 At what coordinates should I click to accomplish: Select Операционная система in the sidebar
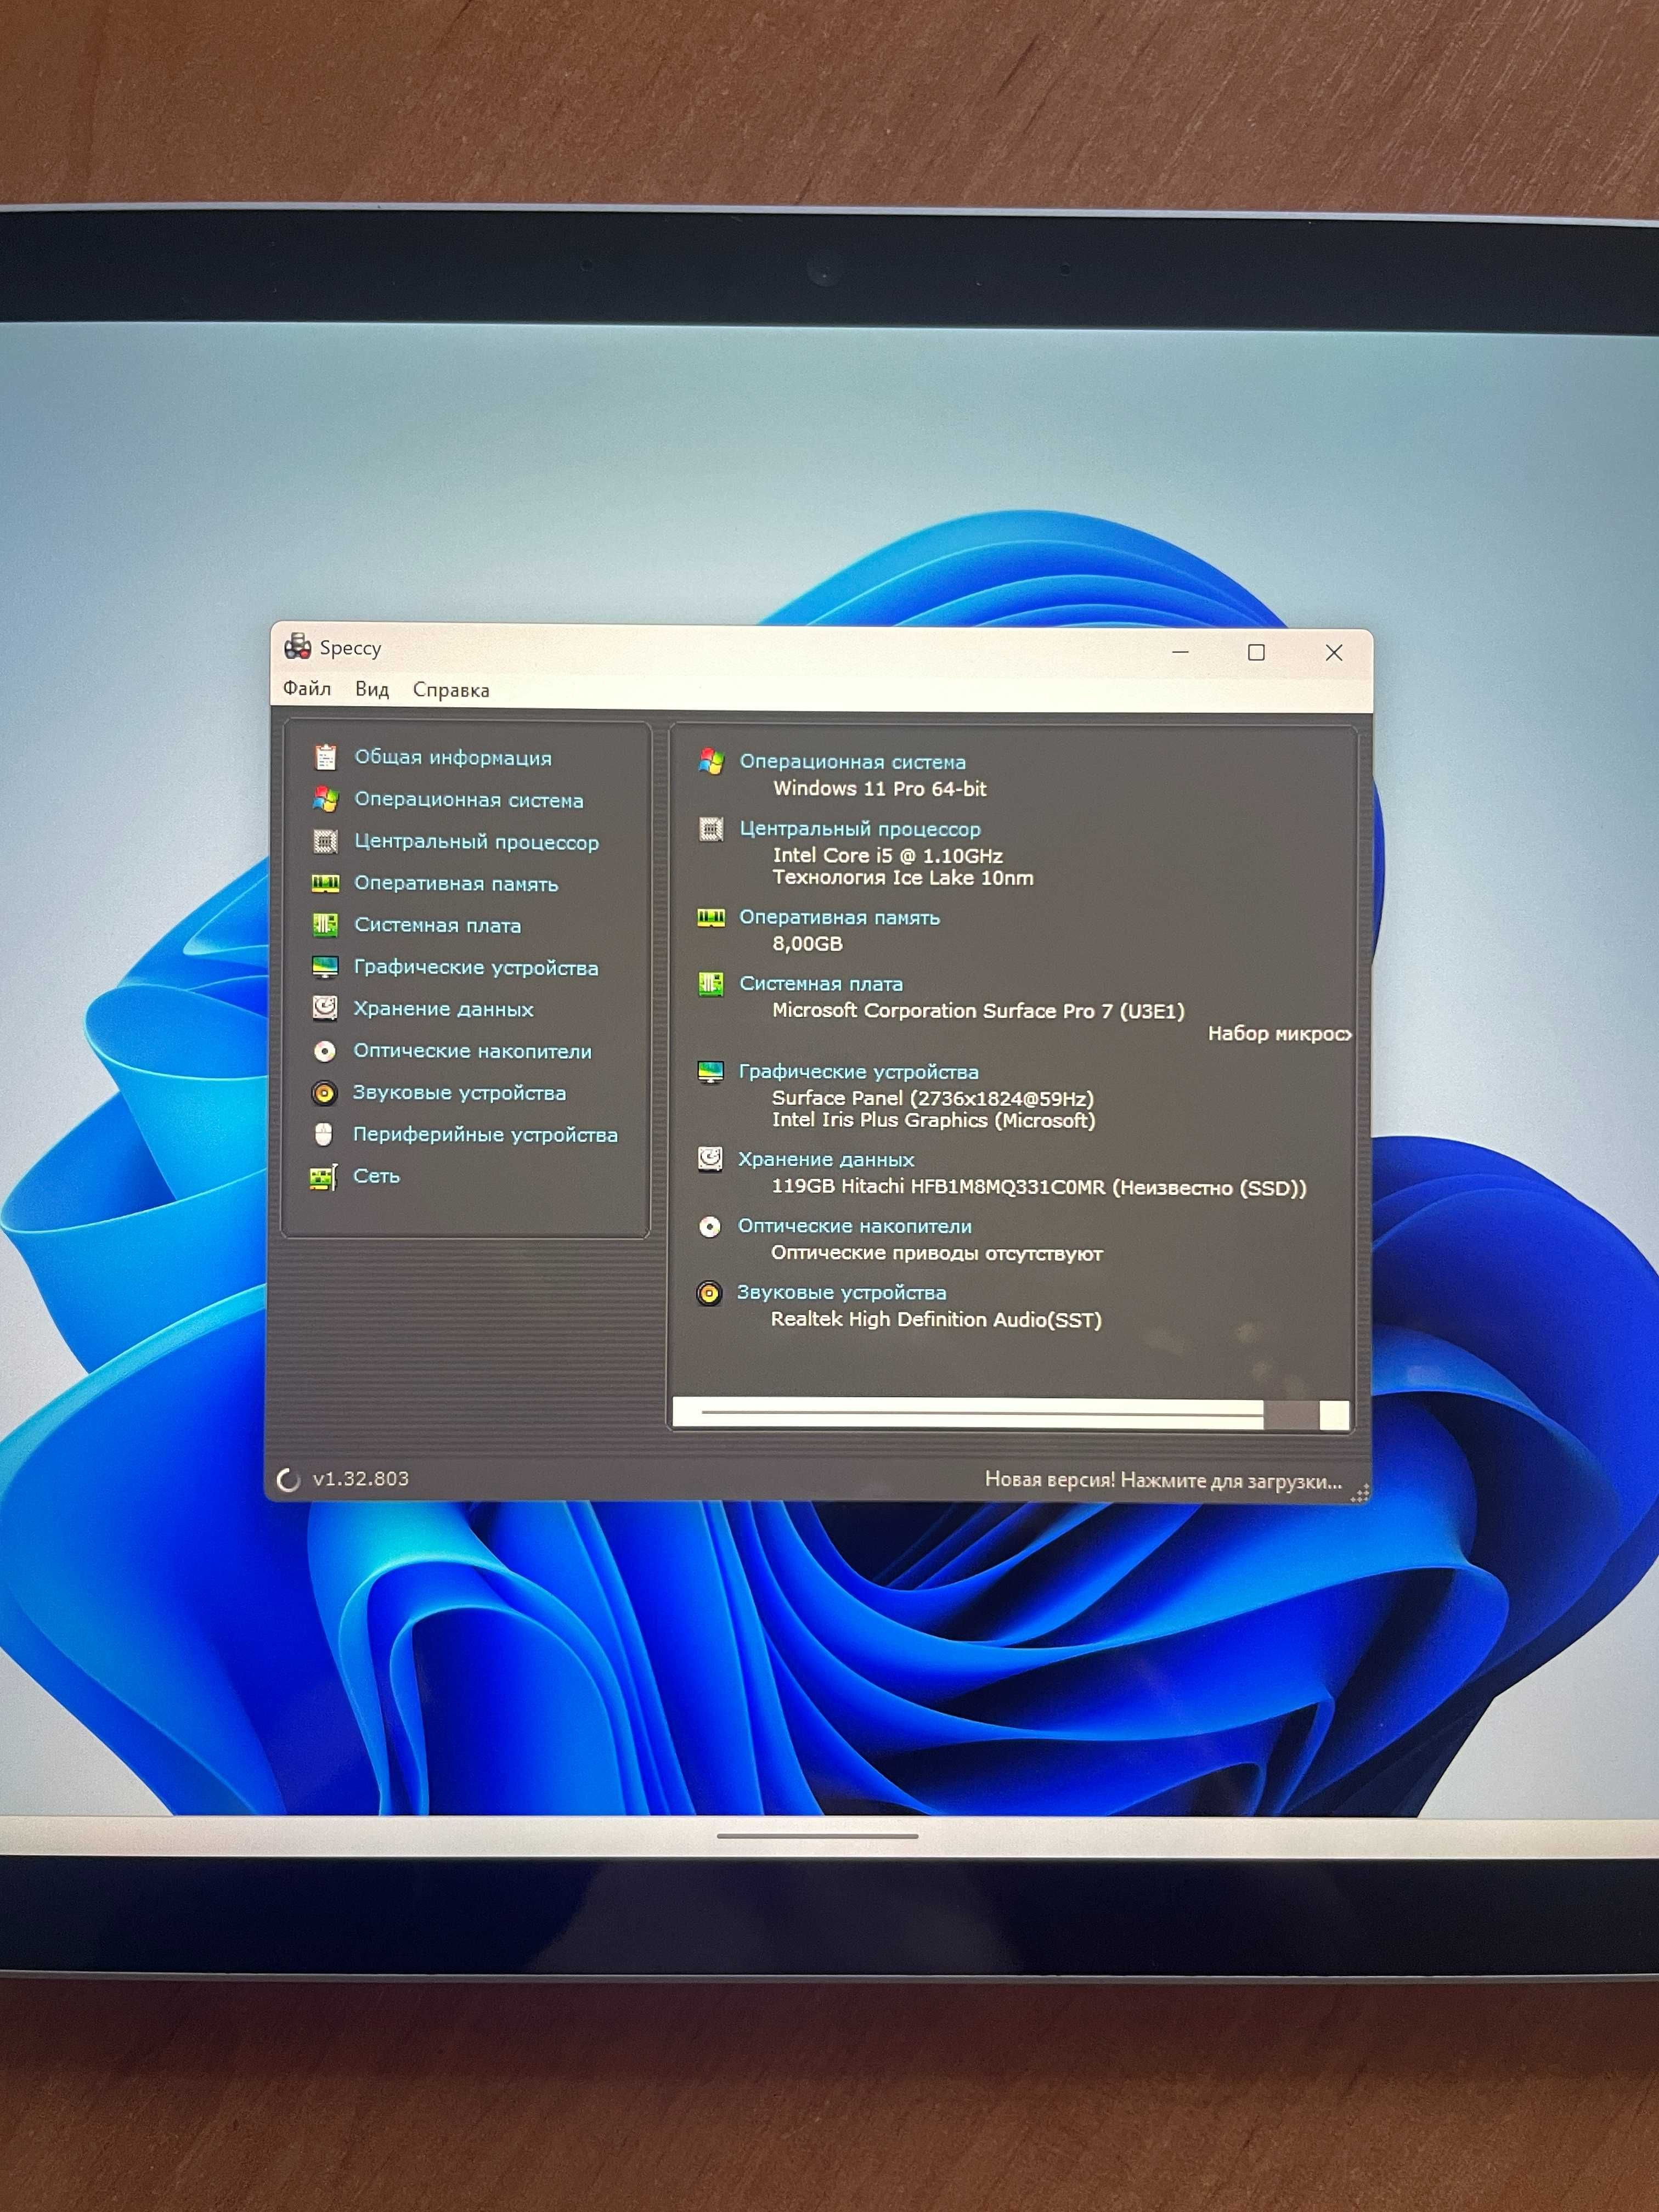pos(468,800)
